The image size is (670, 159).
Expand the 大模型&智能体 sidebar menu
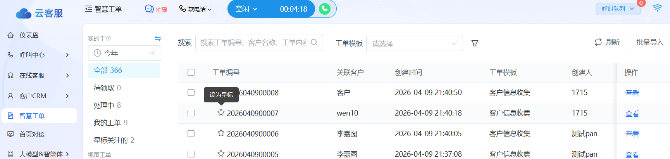[39, 154]
